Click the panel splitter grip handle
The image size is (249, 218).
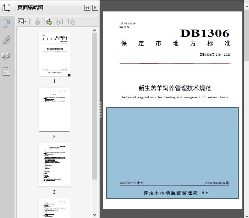(101, 110)
